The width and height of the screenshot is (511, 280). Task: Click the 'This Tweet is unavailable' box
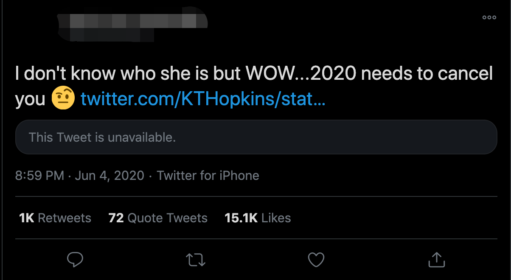[x=256, y=137]
